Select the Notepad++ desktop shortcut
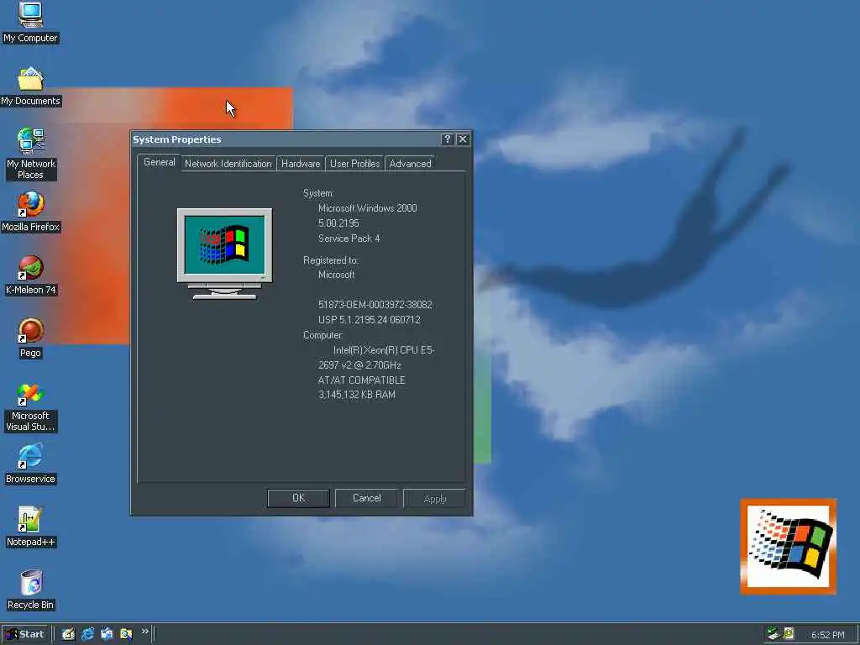860x645 pixels. (x=31, y=527)
